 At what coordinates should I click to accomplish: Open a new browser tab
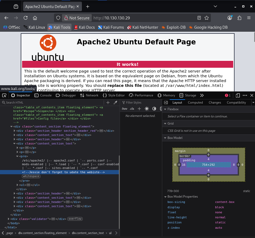[88, 6]
